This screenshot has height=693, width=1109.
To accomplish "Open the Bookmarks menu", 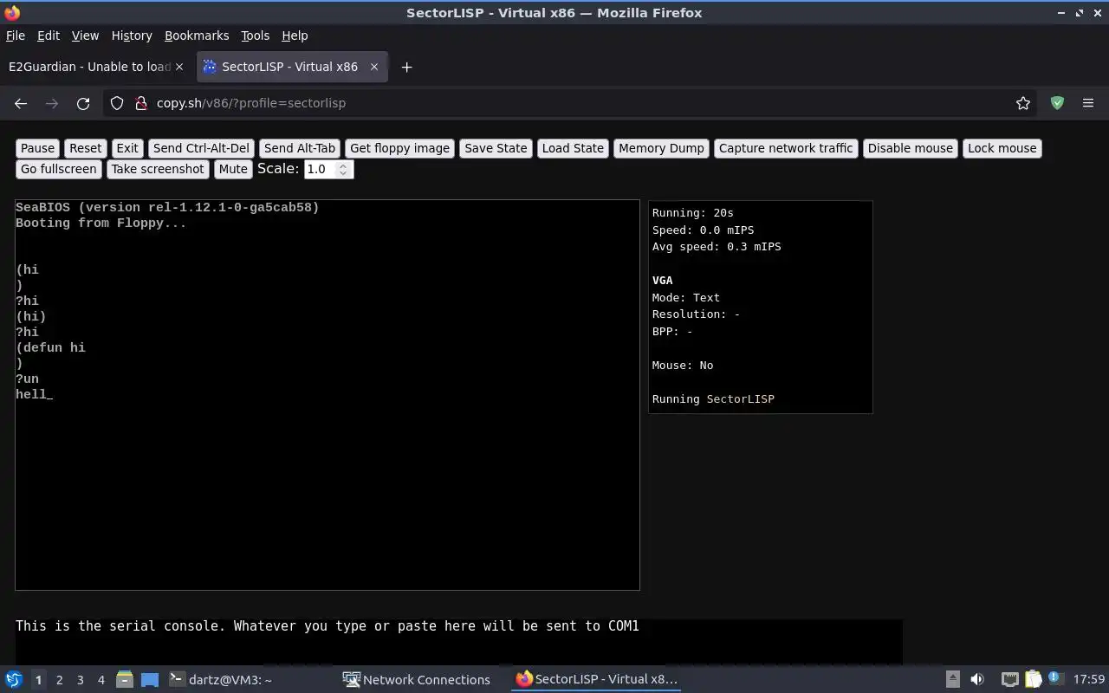I will click(x=197, y=36).
